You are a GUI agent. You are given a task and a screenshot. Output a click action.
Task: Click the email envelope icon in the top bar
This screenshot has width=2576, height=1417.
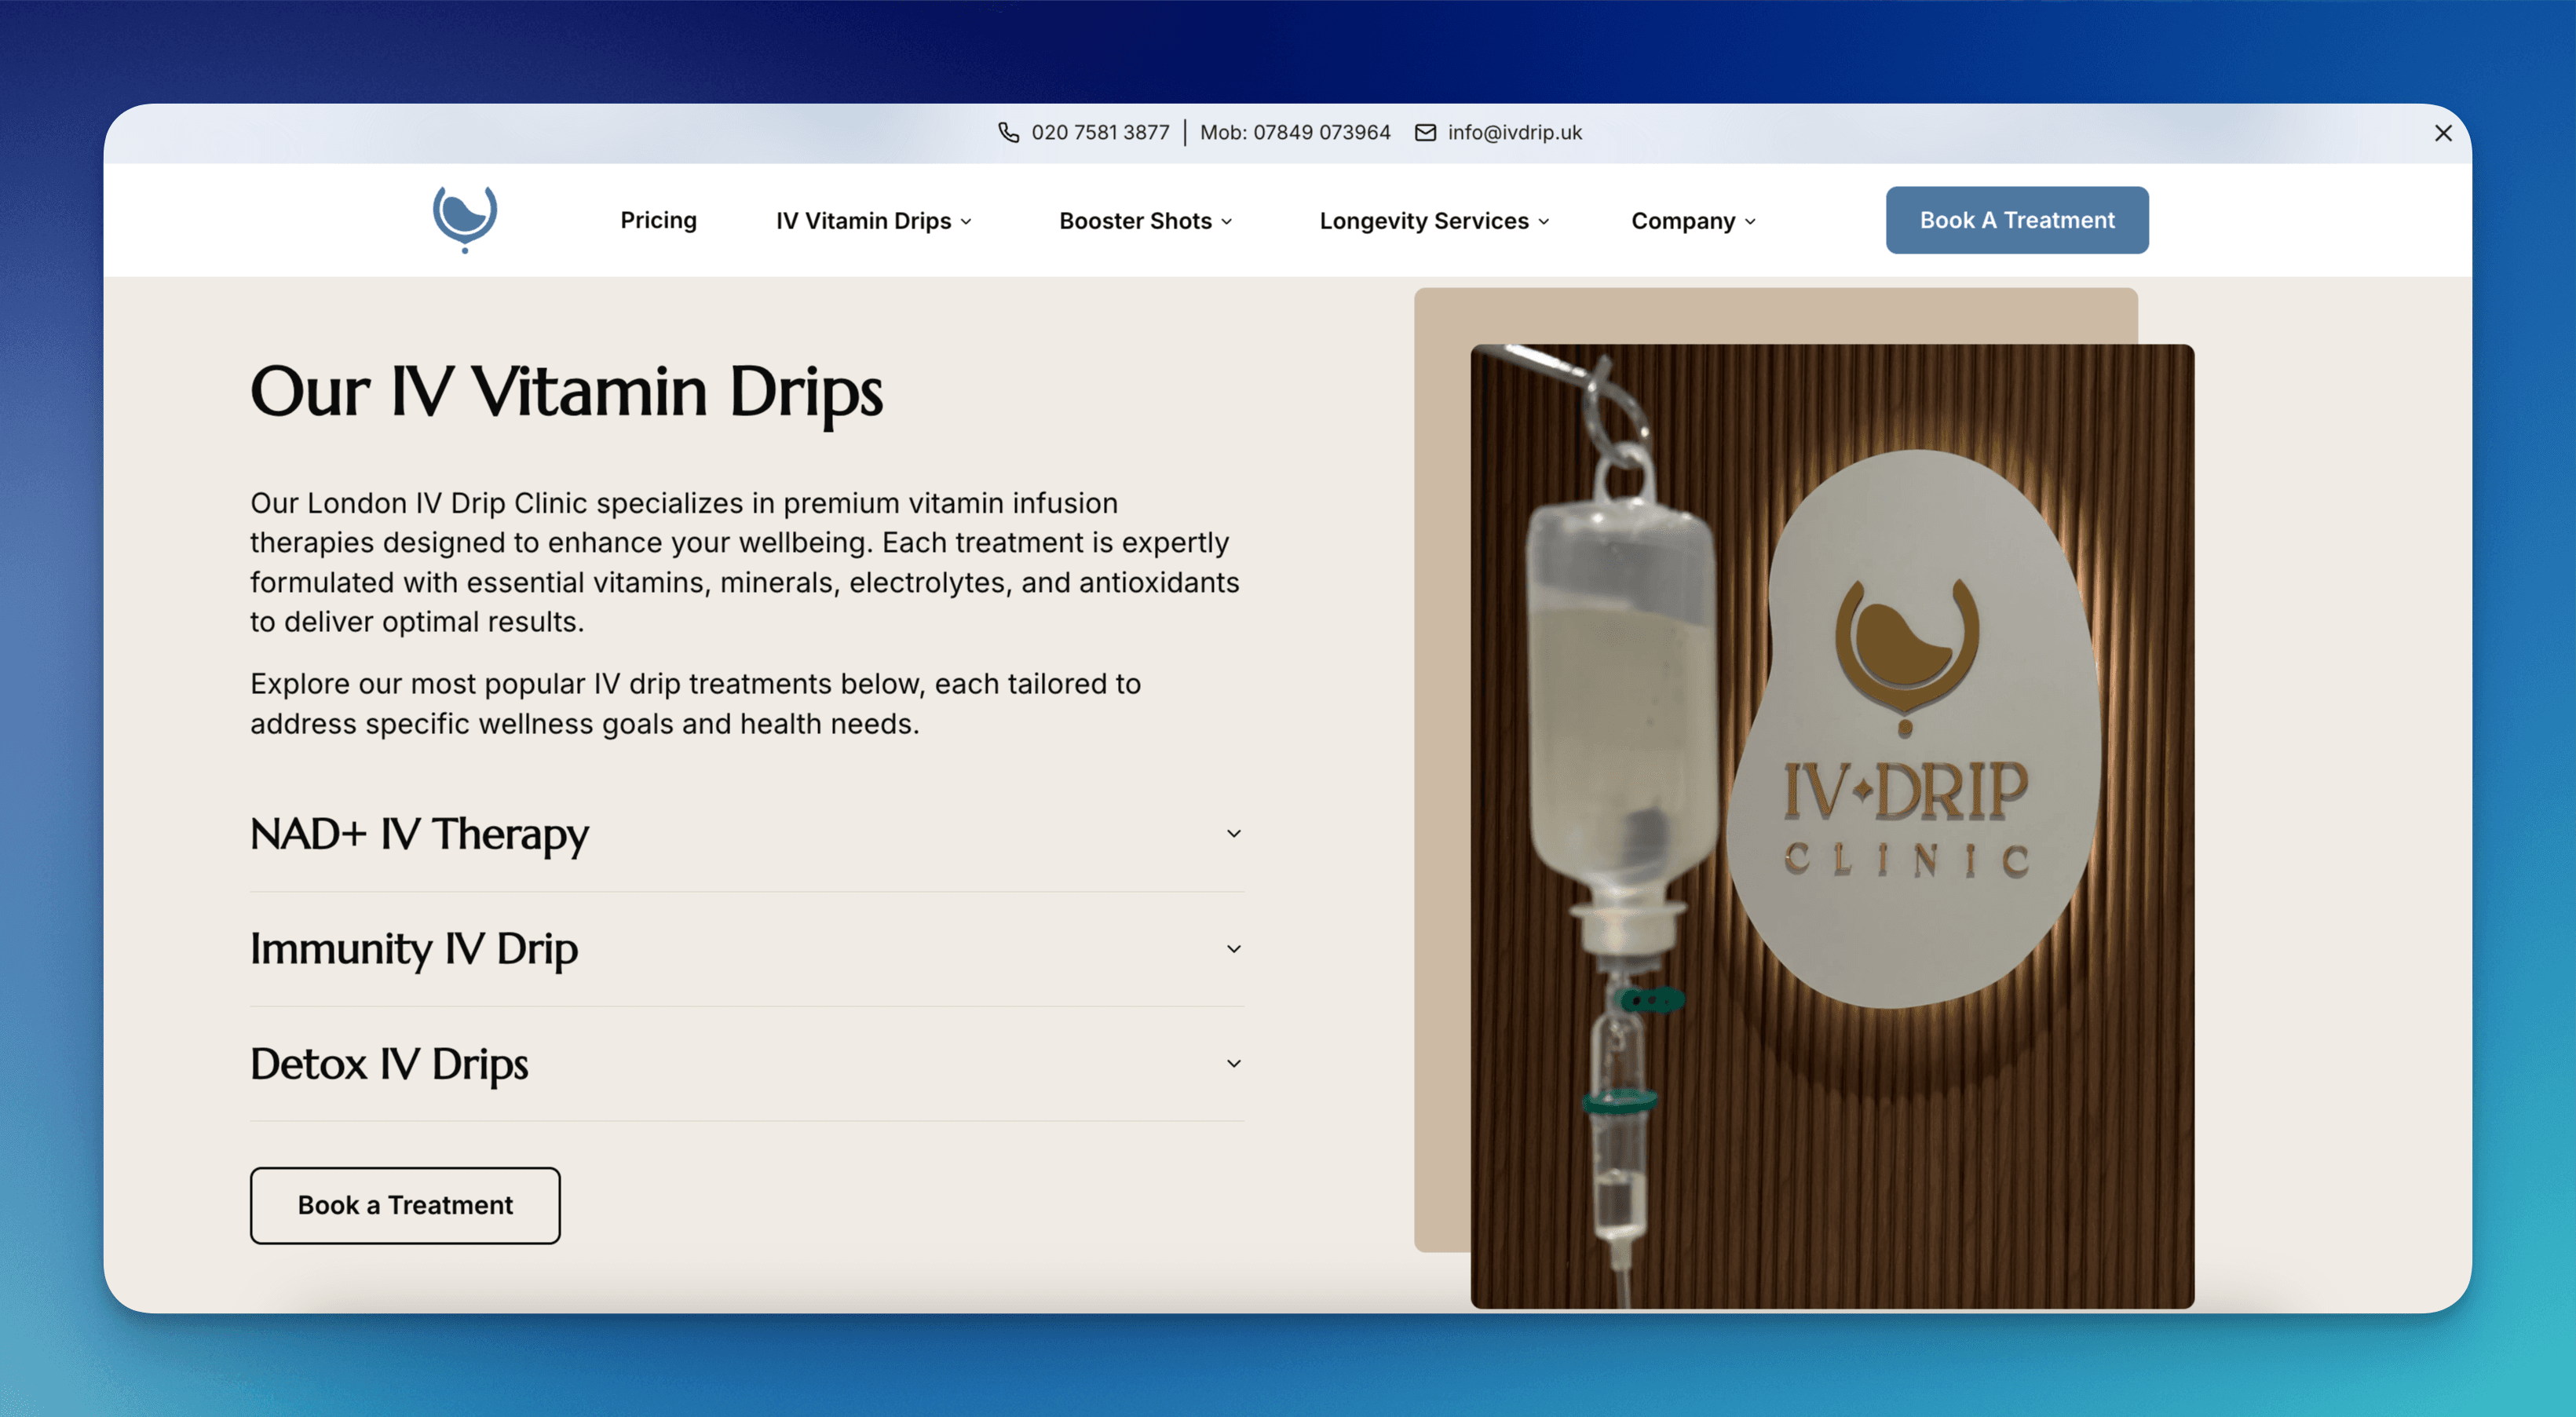(x=1424, y=132)
